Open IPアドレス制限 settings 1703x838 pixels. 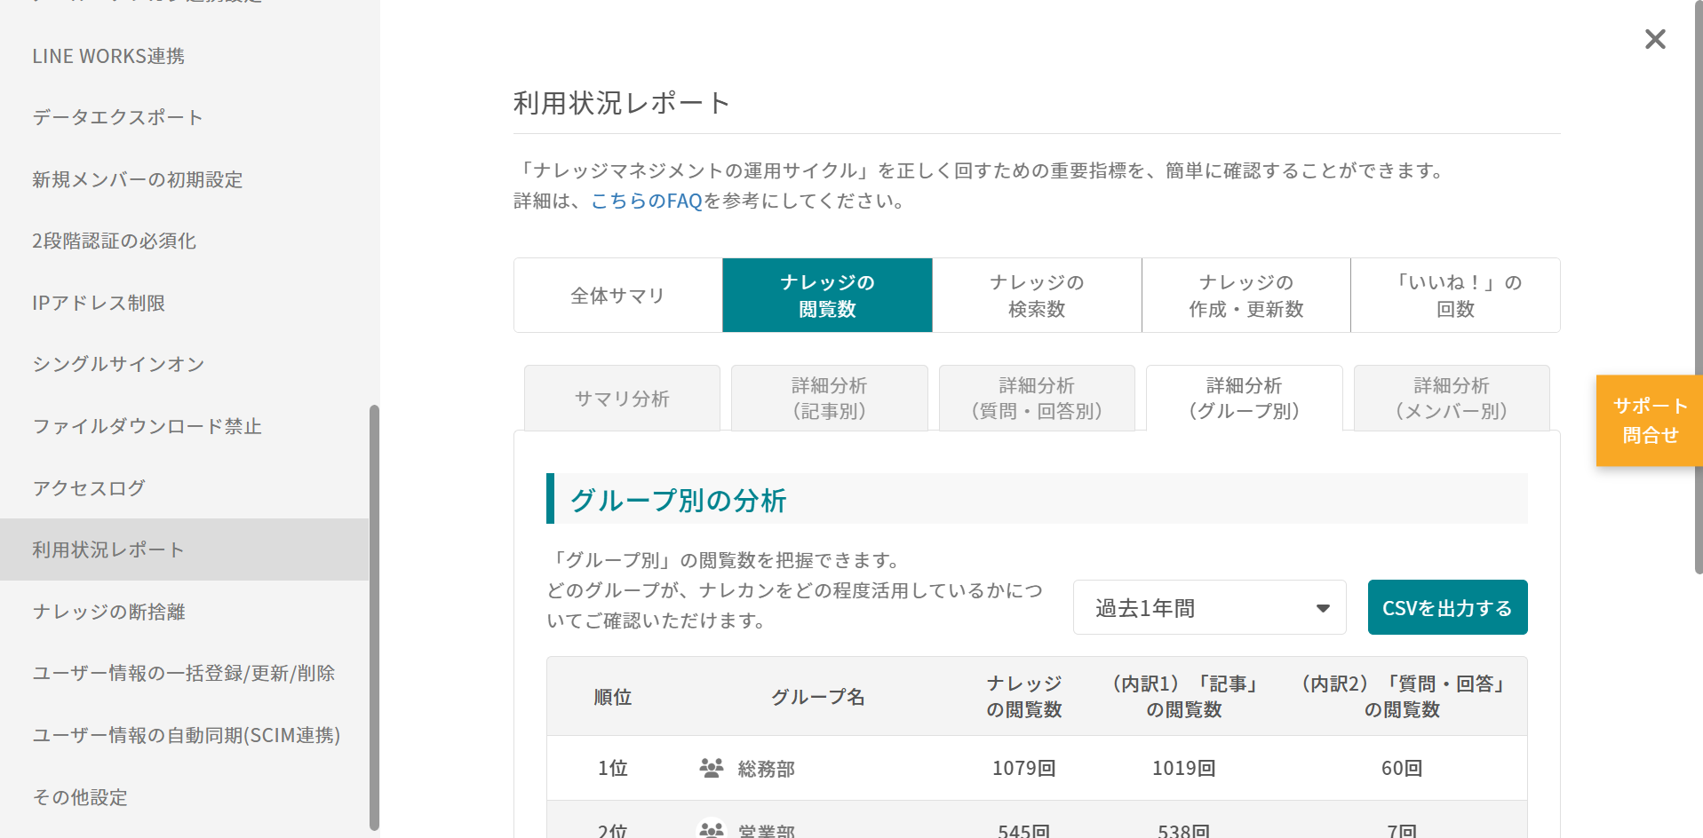point(99,303)
